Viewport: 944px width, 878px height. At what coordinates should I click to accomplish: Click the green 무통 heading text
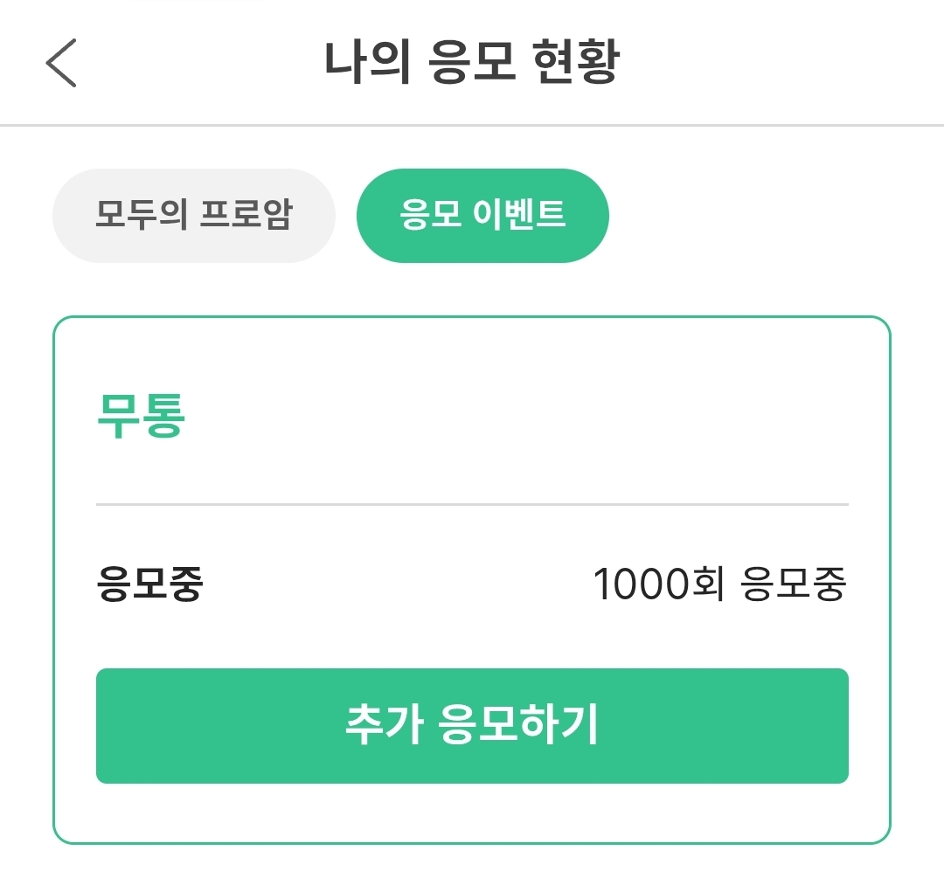click(x=141, y=416)
